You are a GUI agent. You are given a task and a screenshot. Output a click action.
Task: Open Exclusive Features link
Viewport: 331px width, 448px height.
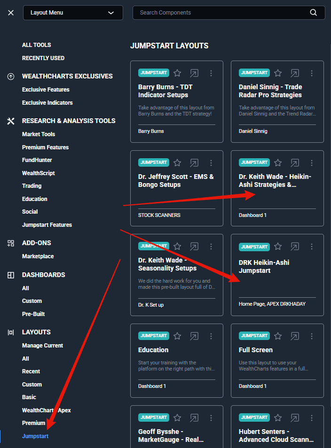click(46, 89)
